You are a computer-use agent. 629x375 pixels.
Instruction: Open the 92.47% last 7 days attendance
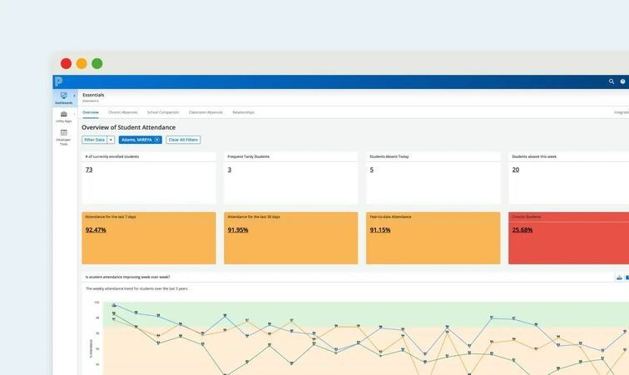tap(96, 229)
